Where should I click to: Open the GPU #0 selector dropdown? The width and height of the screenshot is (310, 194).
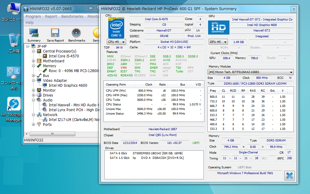(218, 42)
